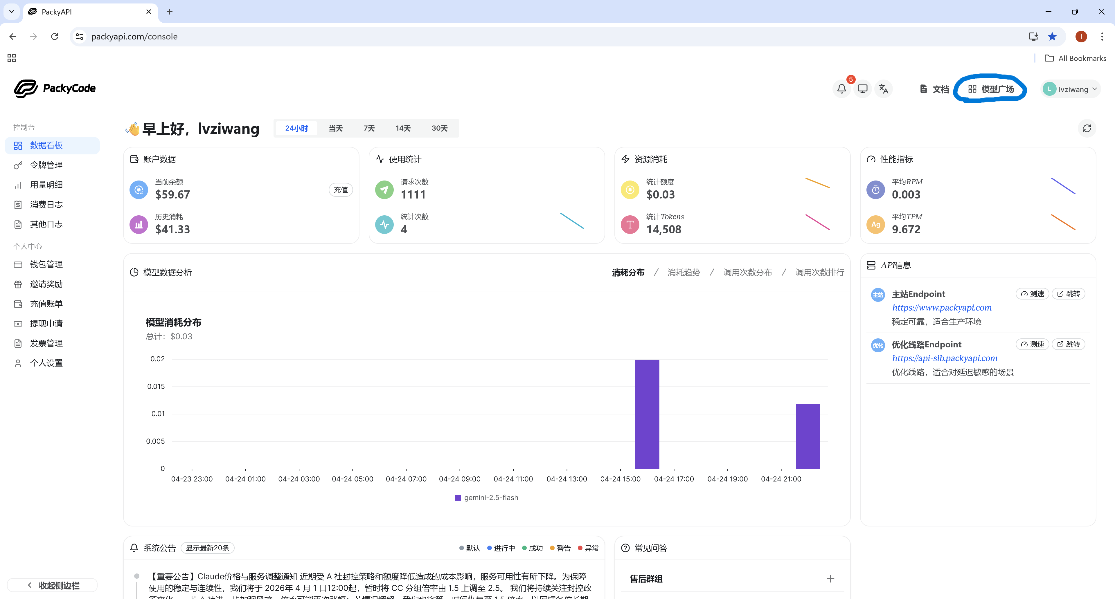Select the 当天 time range option

[x=335, y=129]
